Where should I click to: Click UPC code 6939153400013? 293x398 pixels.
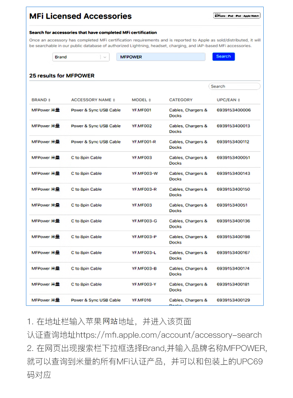[233, 126]
